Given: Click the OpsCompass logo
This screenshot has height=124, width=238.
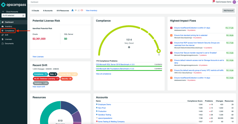Looking at the screenshot, I should (x=13, y=5).
